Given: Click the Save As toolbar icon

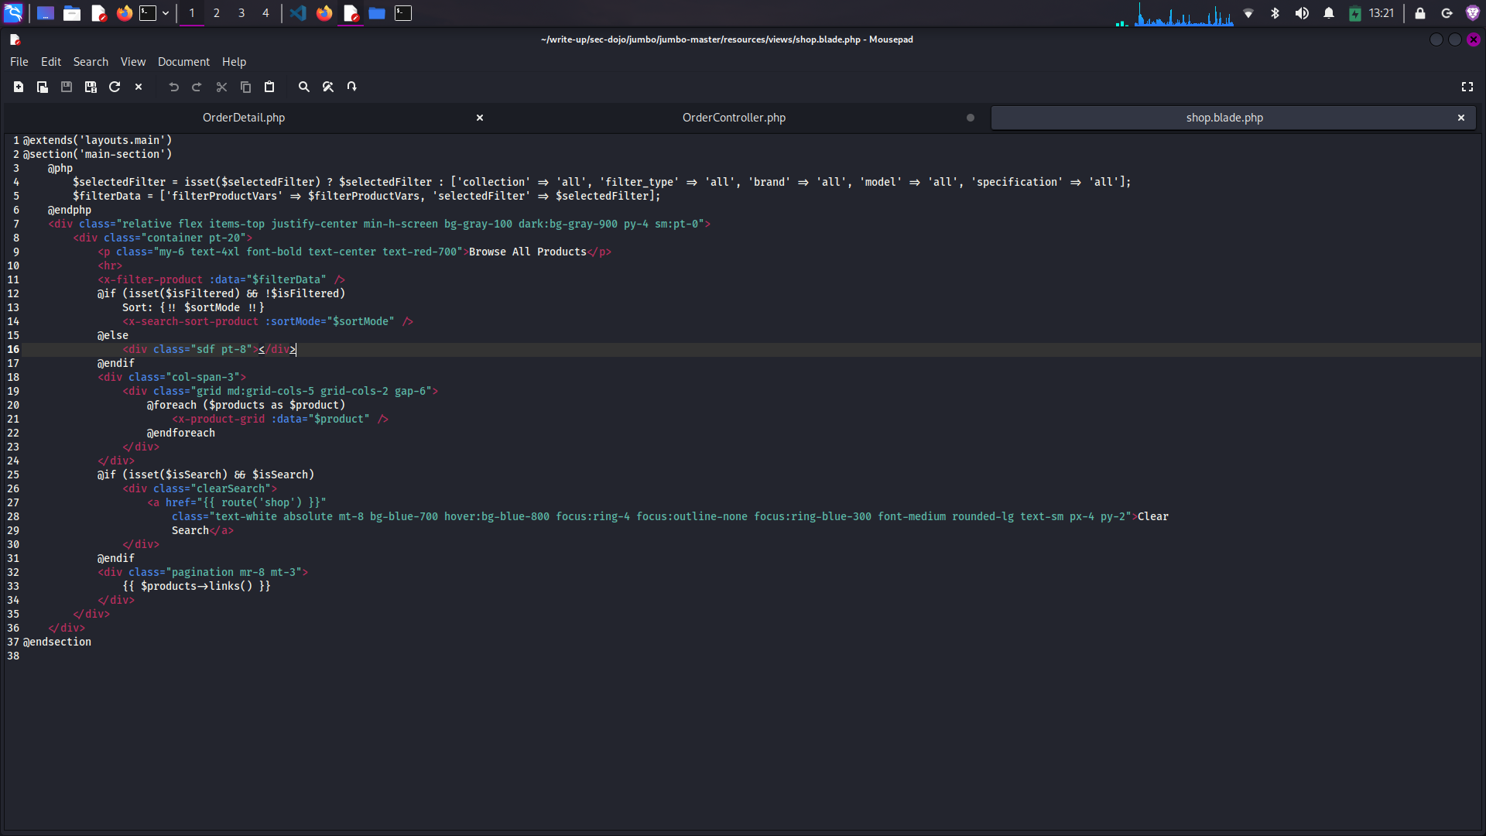Looking at the screenshot, I should (91, 87).
